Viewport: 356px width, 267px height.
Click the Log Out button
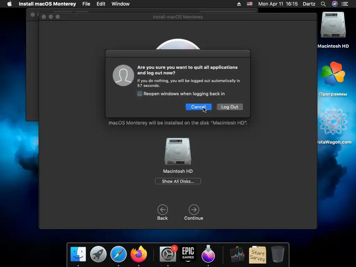pos(229,107)
